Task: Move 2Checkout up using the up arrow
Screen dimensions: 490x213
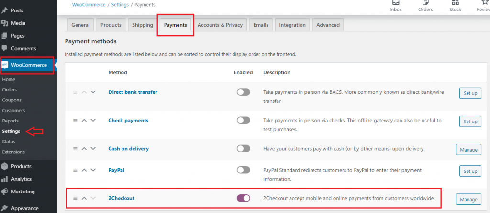Action: coord(84,198)
